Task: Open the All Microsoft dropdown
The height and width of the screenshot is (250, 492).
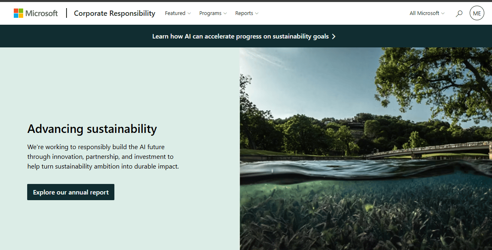Action: pos(427,13)
